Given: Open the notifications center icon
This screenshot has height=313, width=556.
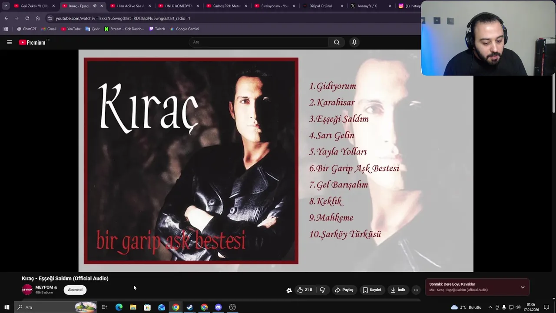Looking at the screenshot, I should click(546, 307).
